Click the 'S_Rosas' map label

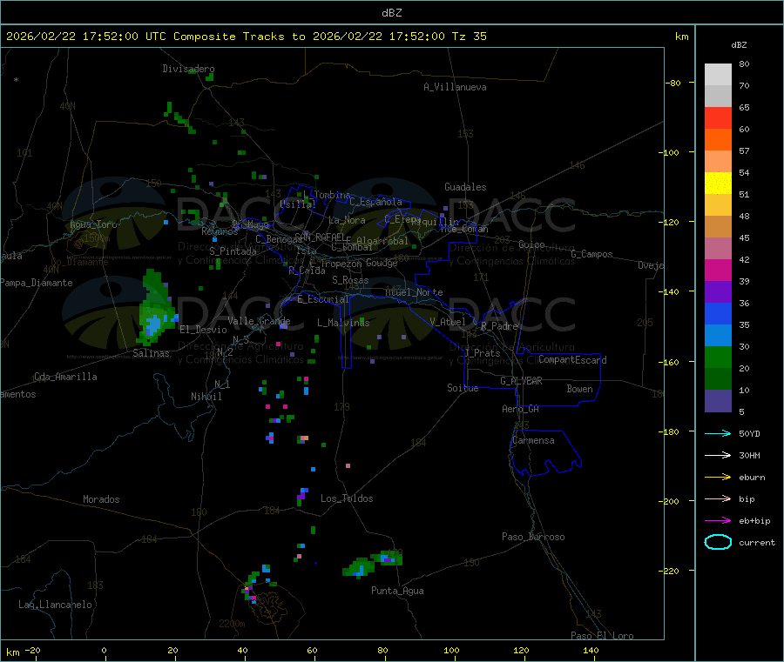[350, 280]
